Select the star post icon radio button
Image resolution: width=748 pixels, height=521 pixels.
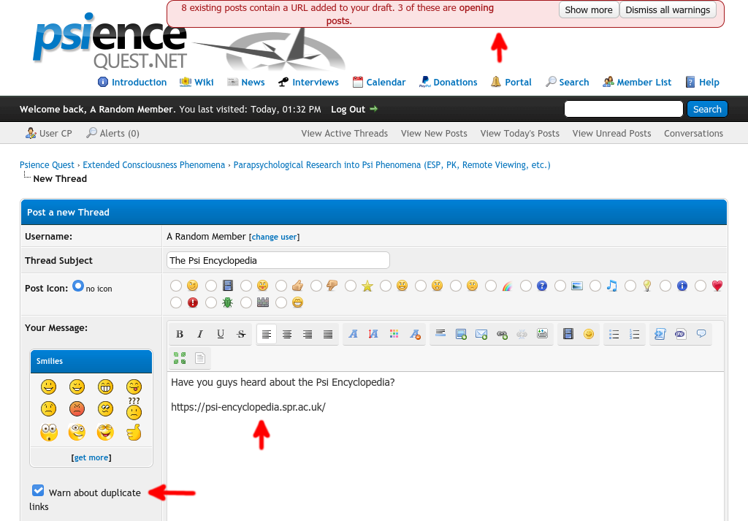click(351, 286)
